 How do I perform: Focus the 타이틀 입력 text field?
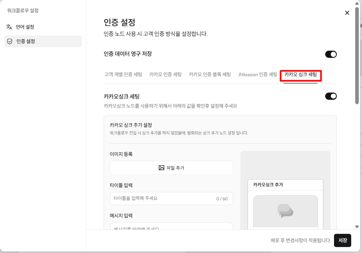(172, 198)
